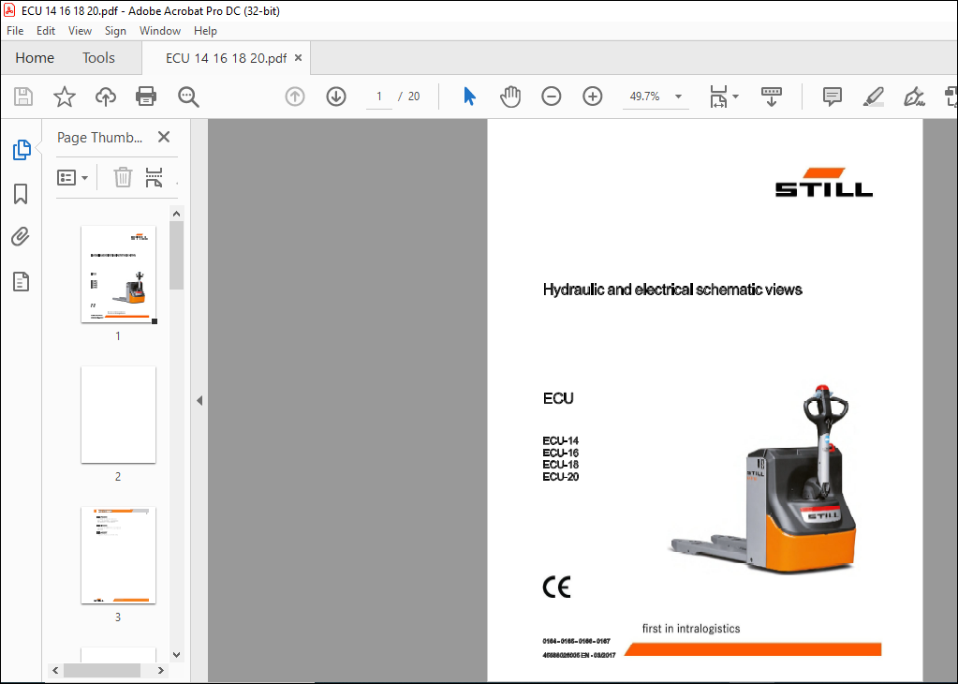The width and height of the screenshot is (958, 684).
Task: Open the Window menu
Action: 160,31
